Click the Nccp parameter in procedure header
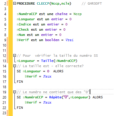The height and width of the screenshot is (116, 114). click(x=55, y=4)
